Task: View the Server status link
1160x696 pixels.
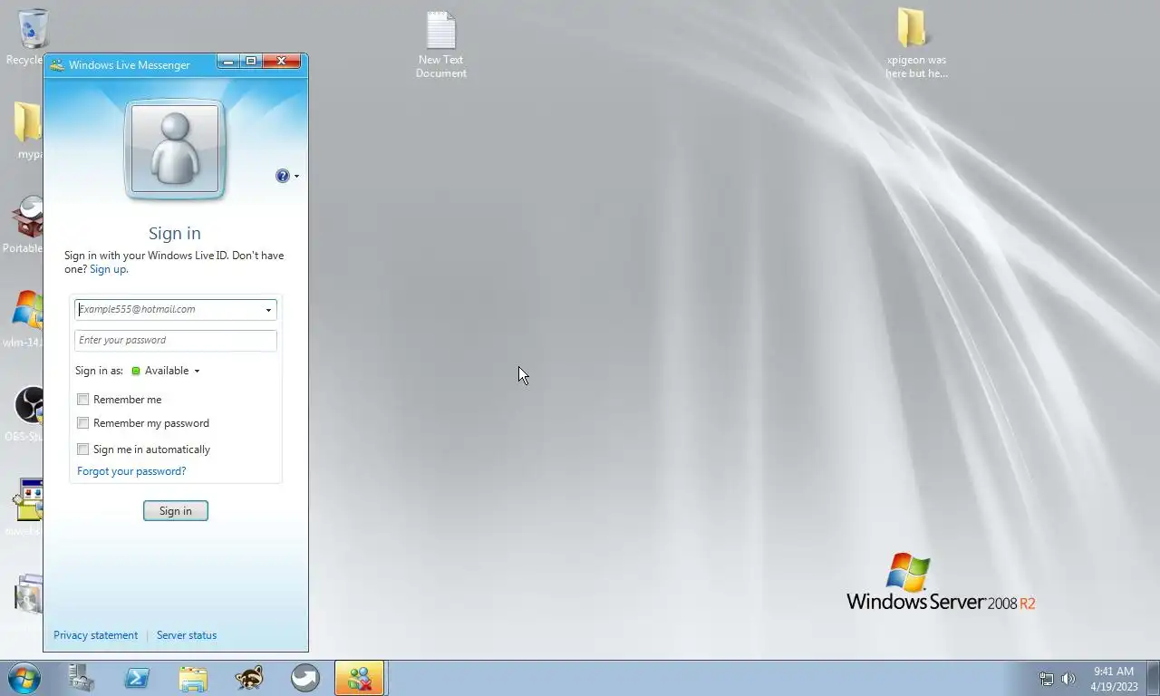Action: [x=187, y=635]
